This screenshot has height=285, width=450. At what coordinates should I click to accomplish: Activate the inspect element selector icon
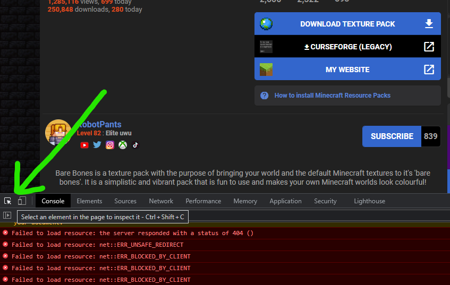(x=8, y=201)
